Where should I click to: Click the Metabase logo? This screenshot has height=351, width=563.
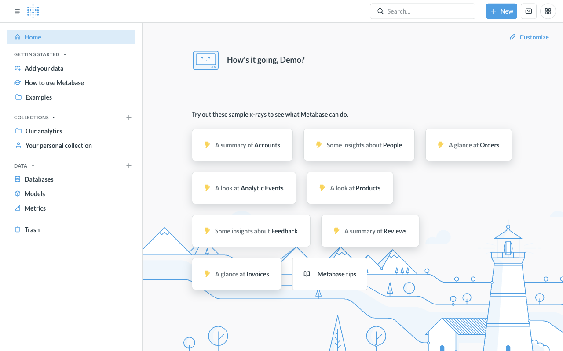[33, 11]
